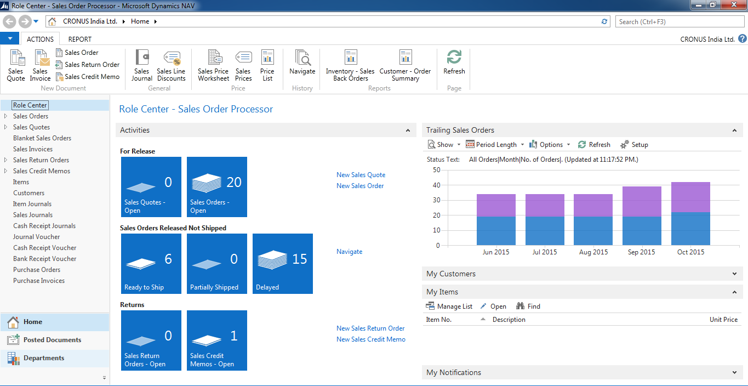Collapse the Activities panel
The image size is (748, 386).
[x=408, y=130]
